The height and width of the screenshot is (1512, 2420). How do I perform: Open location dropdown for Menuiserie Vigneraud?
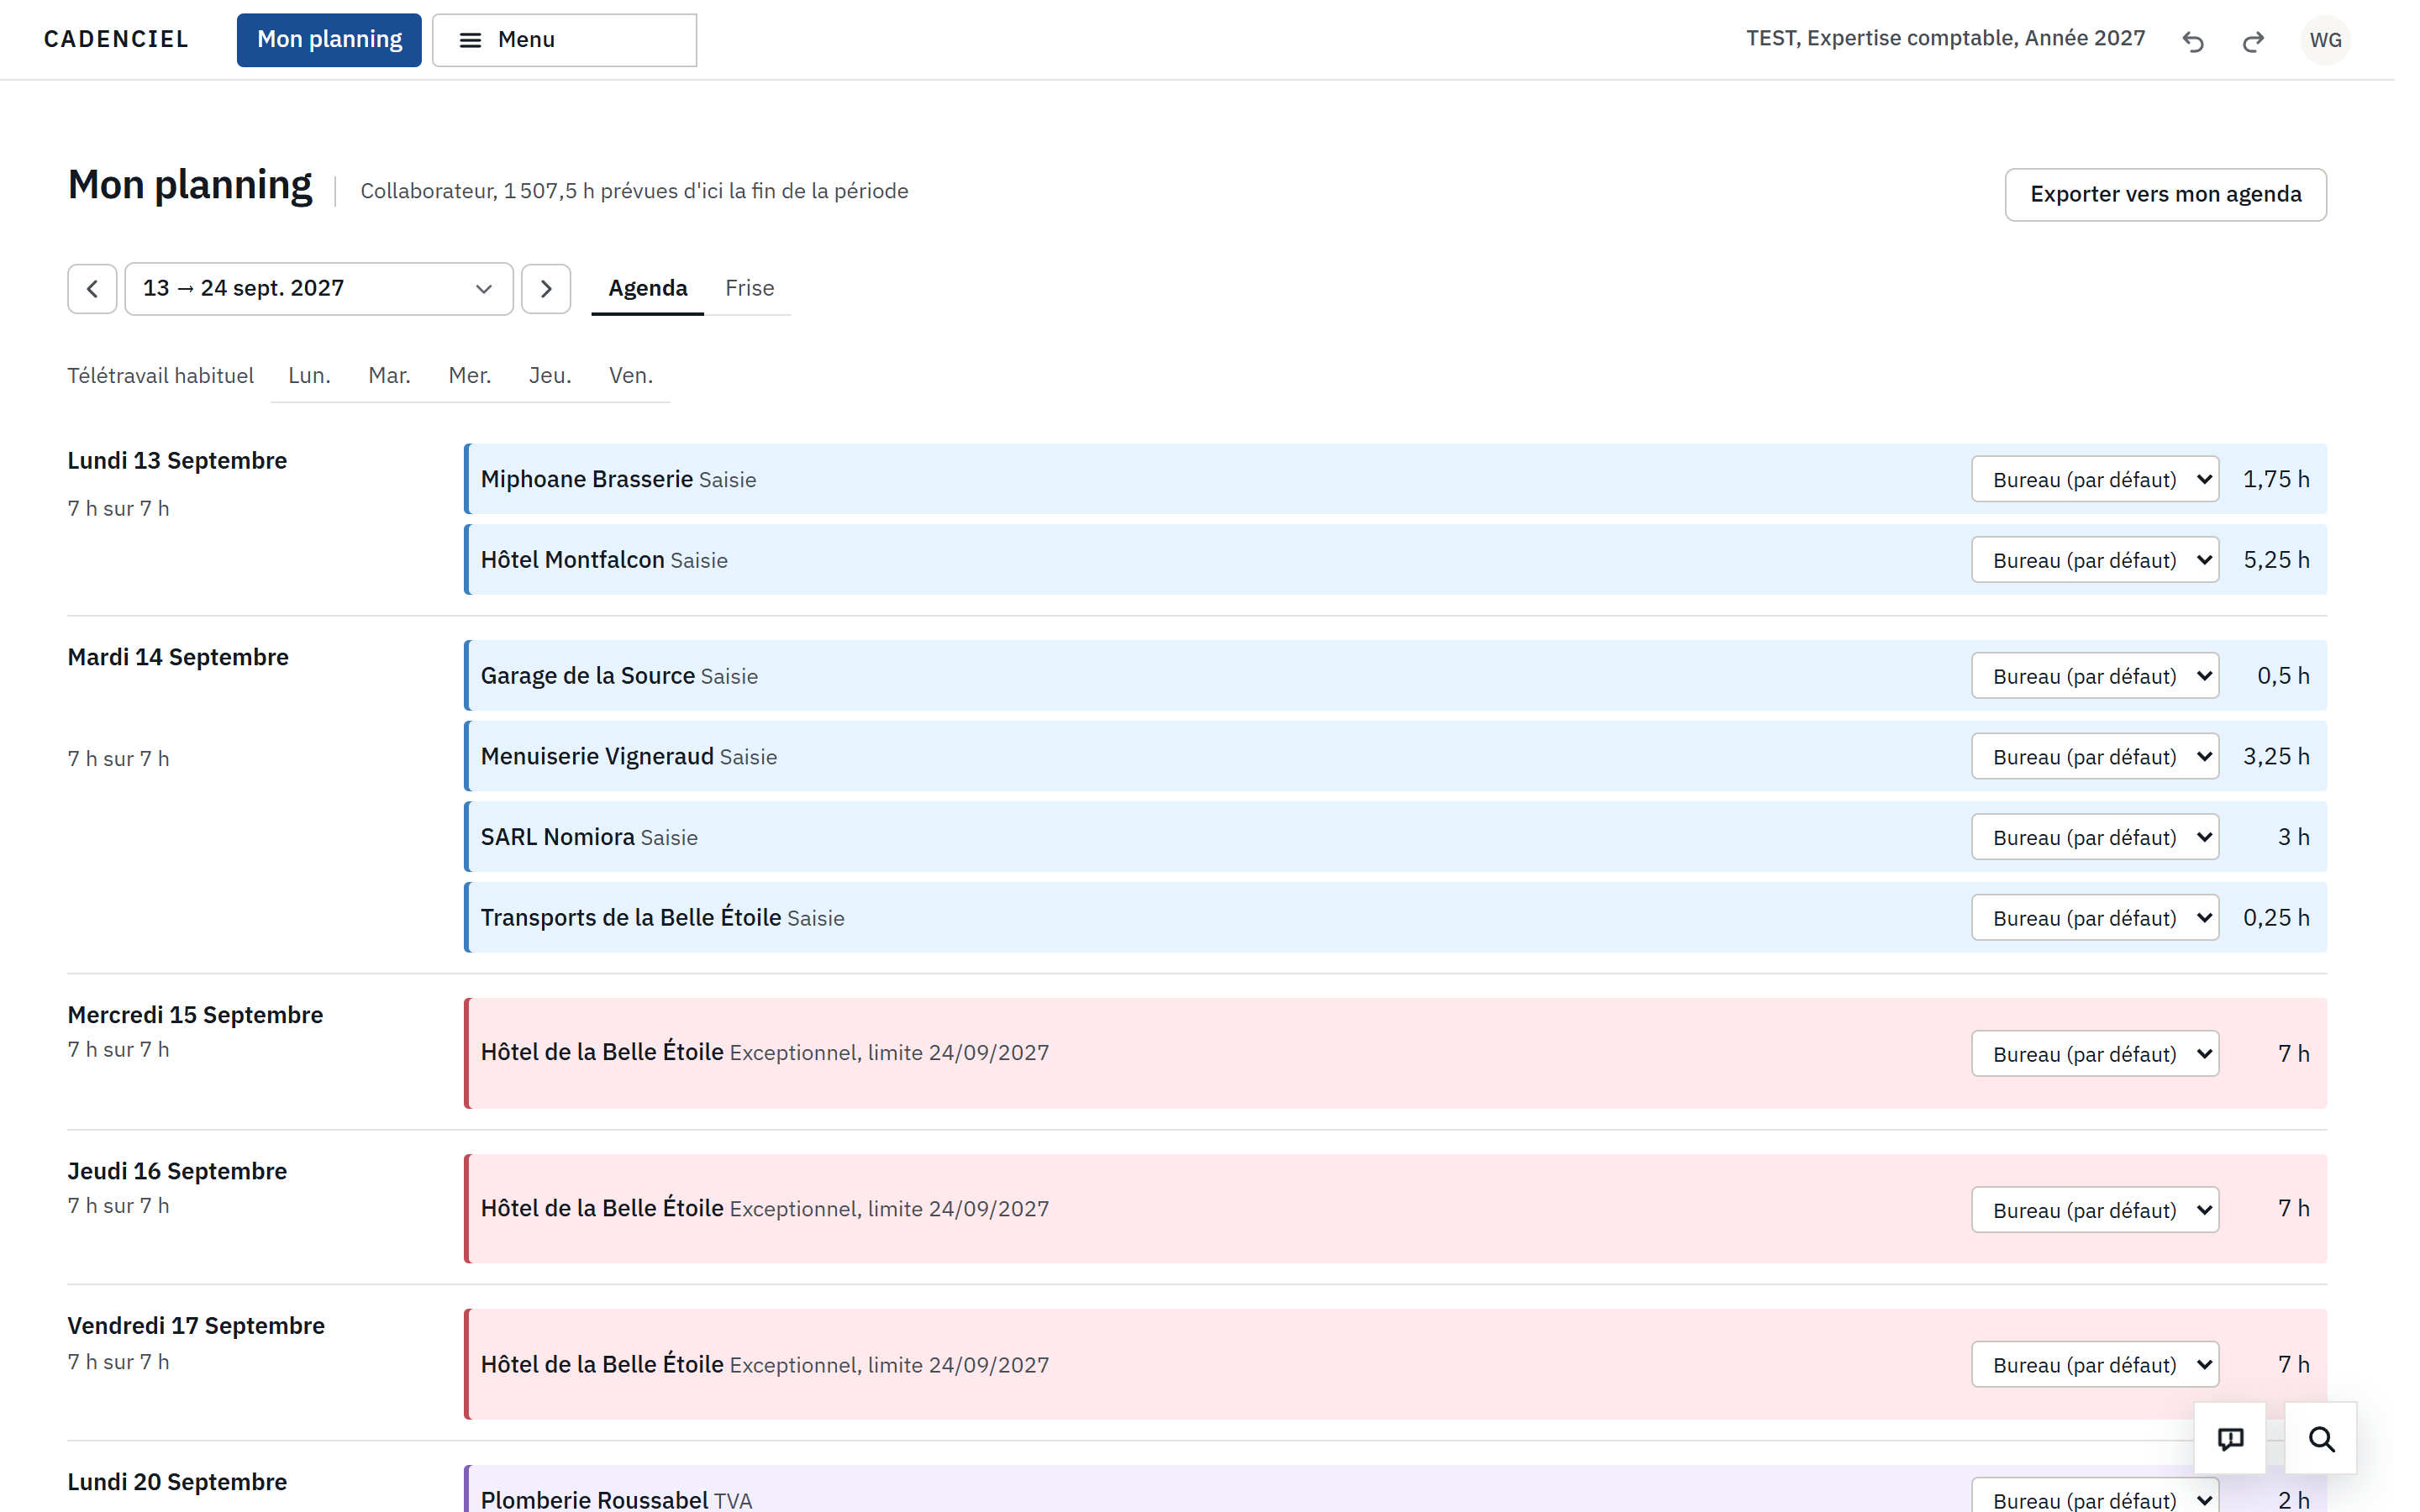2095,757
